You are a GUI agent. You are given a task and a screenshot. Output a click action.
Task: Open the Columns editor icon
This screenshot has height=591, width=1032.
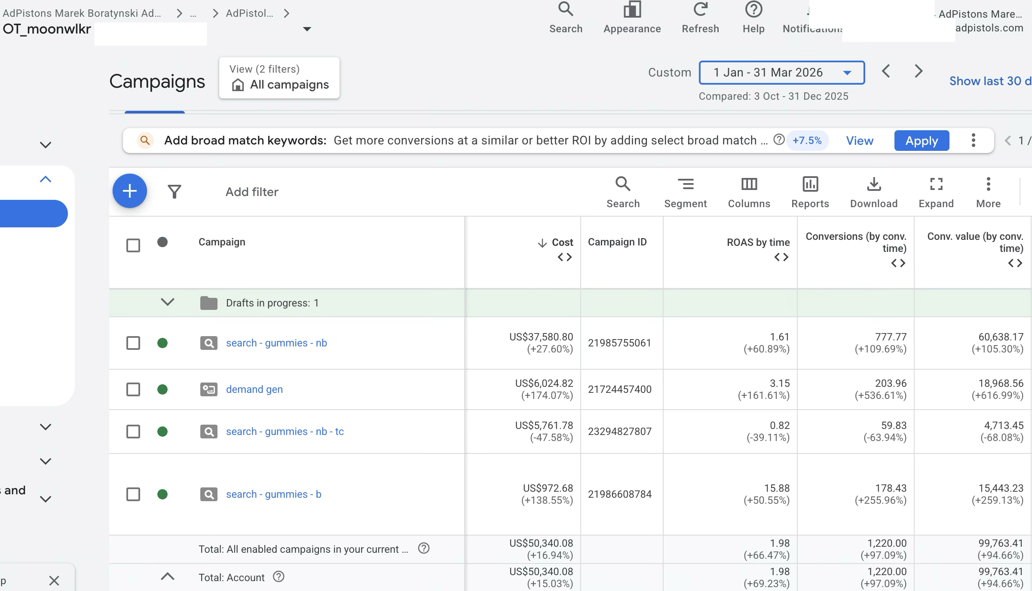(749, 184)
